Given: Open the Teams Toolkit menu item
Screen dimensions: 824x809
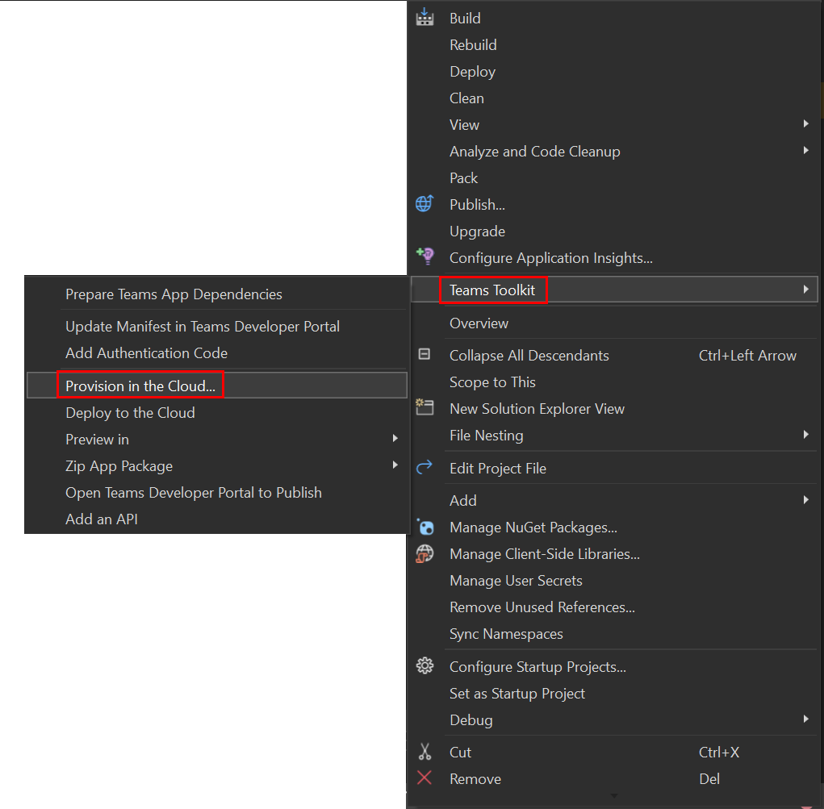Looking at the screenshot, I should [x=493, y=289].
